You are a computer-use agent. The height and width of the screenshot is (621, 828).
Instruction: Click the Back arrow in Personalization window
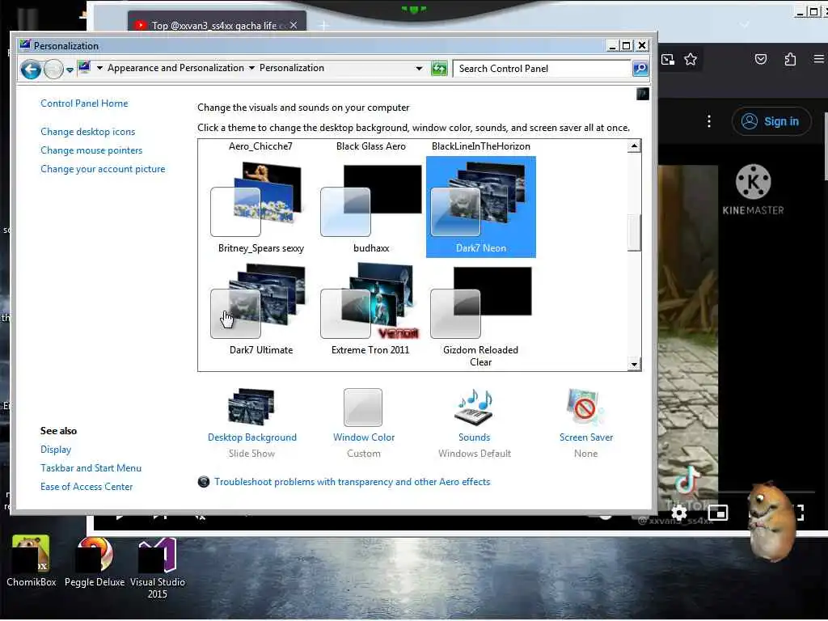coord(31,70)
